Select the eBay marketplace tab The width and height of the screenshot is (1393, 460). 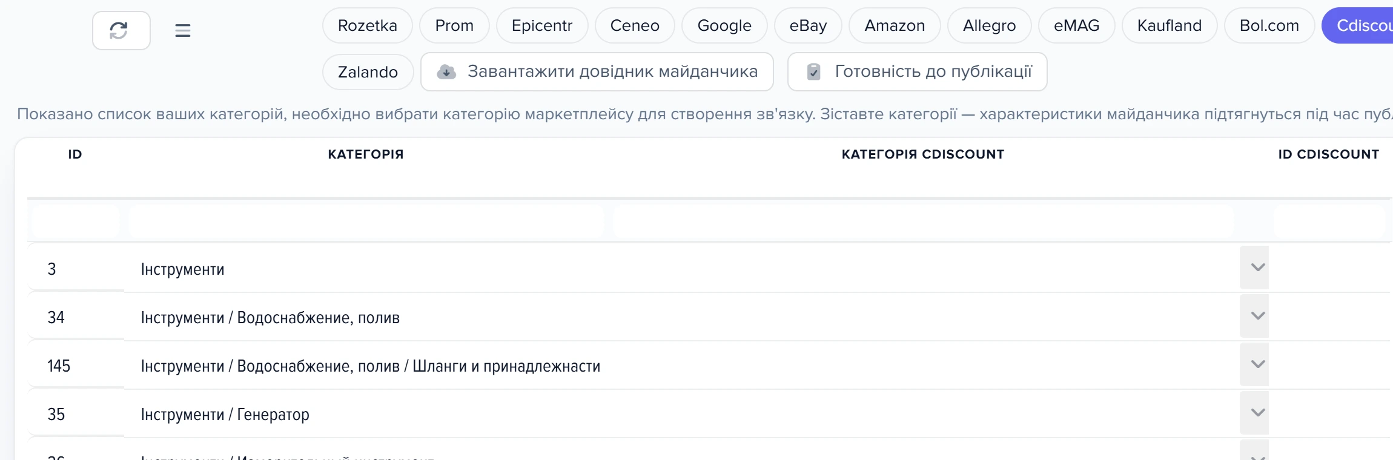coord(808,25)
